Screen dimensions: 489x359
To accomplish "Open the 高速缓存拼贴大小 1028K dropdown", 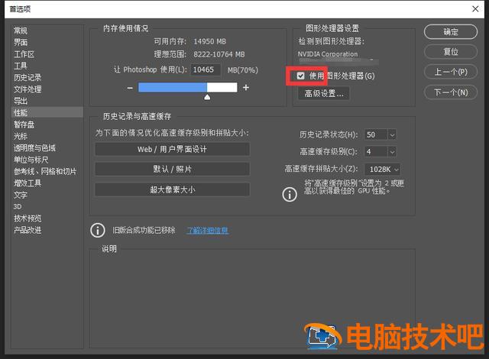I will pos(383,170).
